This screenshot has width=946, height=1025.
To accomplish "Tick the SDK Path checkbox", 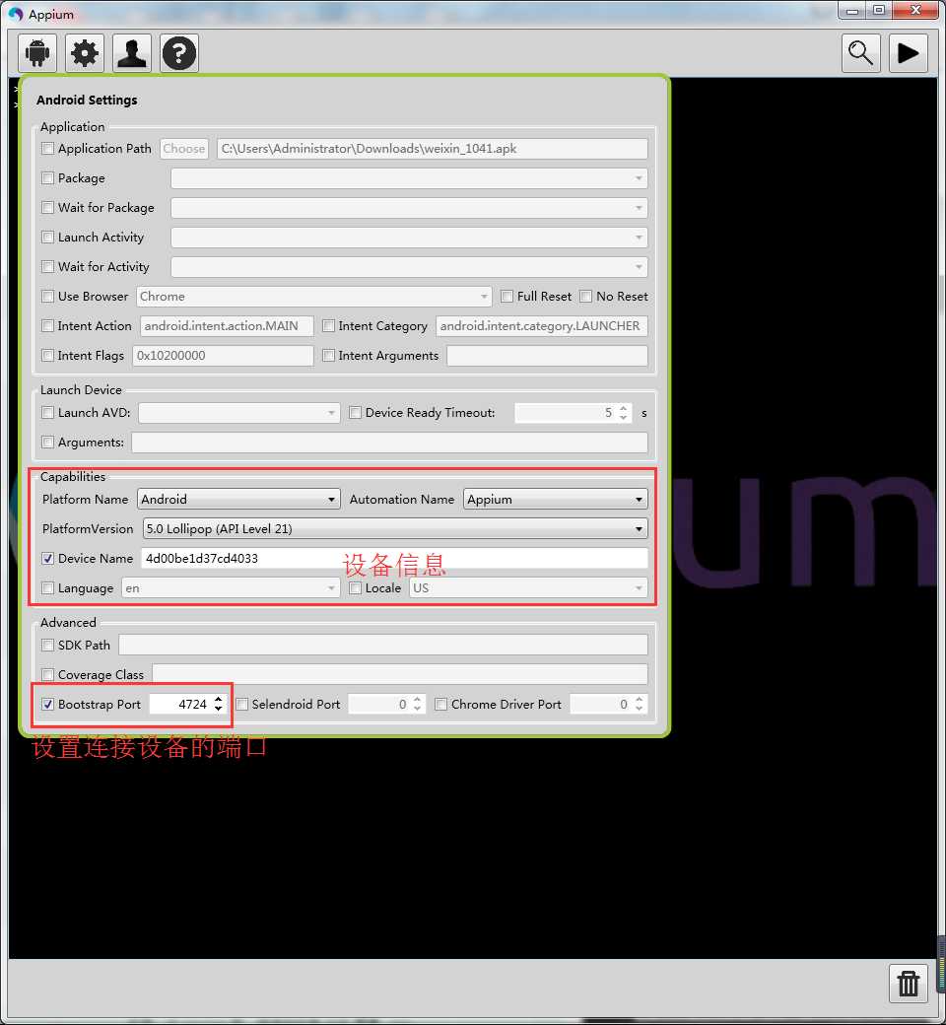I will (x=47, y=646).
